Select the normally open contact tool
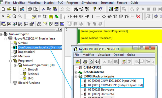 [70, 16]
